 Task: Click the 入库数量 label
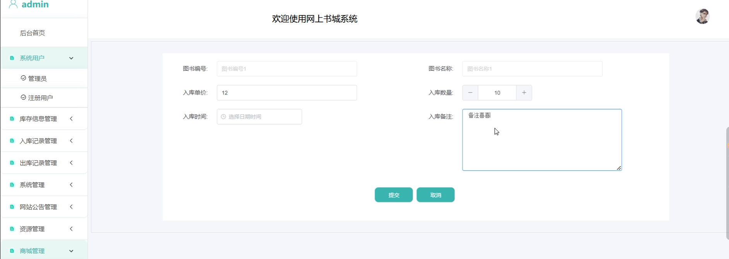tap(440, 93)
